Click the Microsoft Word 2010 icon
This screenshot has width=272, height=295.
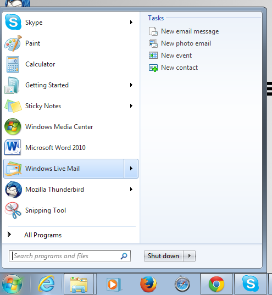pyautogui.click(x=13, y=147)
